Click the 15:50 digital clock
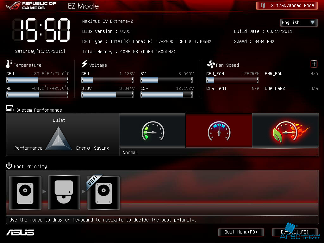324x243 pixels. pos(41,30)
